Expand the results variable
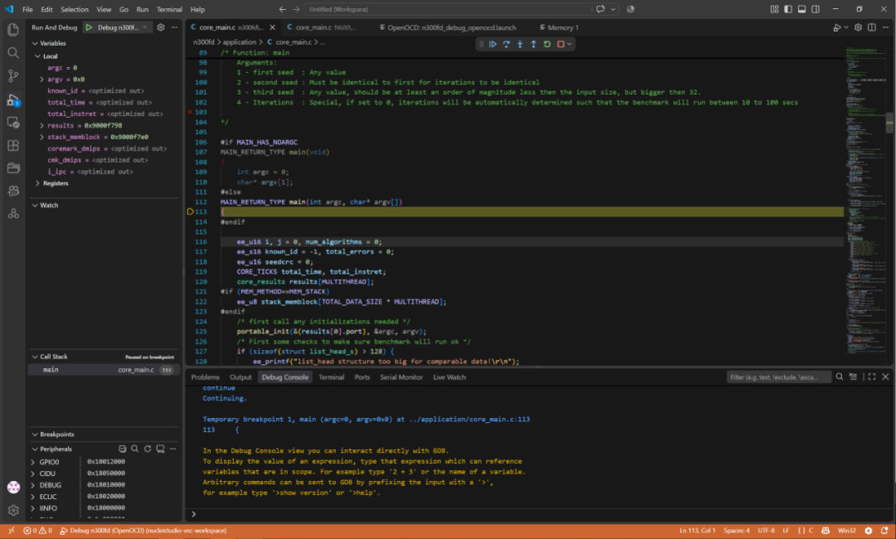The width and height of the screenshot is (896, 539). pos(41,125)
